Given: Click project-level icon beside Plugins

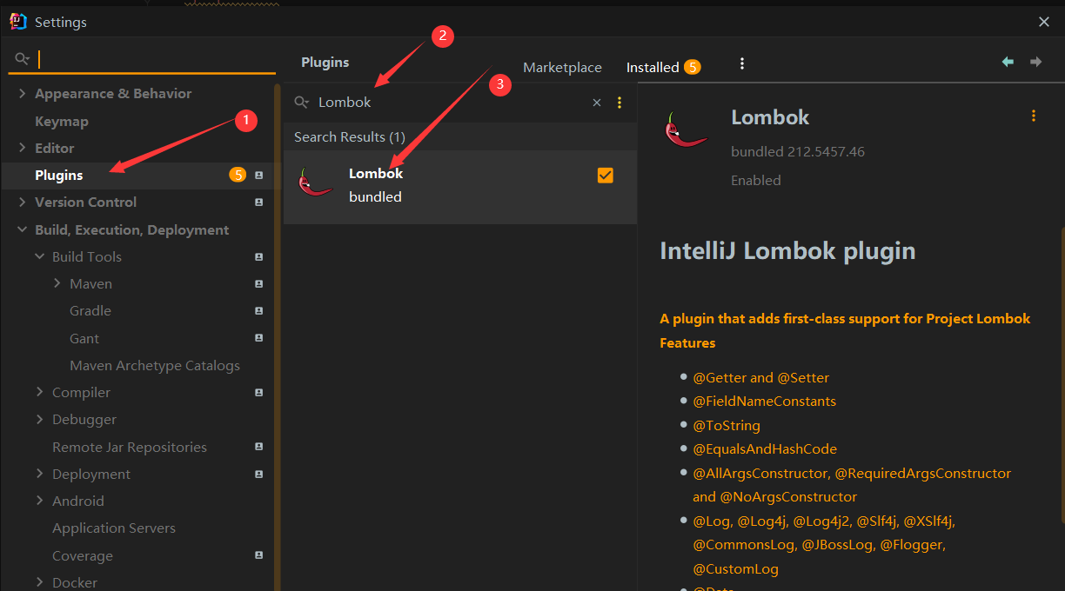Looking at the screenshot, I should 258,176.
